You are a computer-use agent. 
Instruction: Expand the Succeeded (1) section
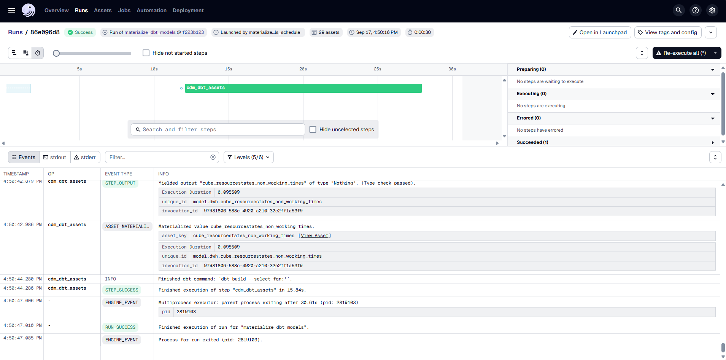tap(712, 142)
